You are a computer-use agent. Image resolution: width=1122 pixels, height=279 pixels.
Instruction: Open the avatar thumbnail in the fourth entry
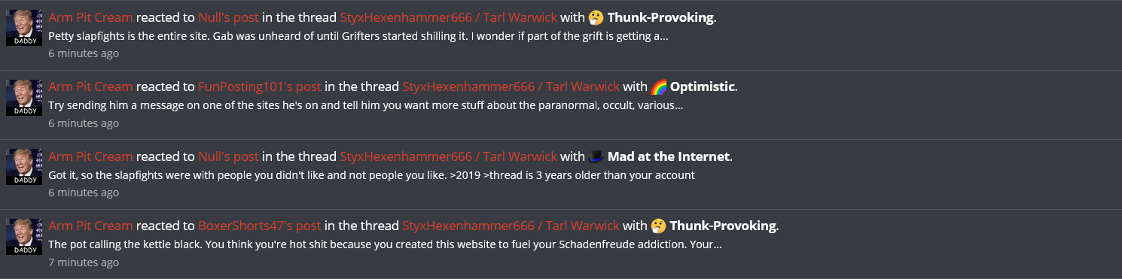(24, 235)
